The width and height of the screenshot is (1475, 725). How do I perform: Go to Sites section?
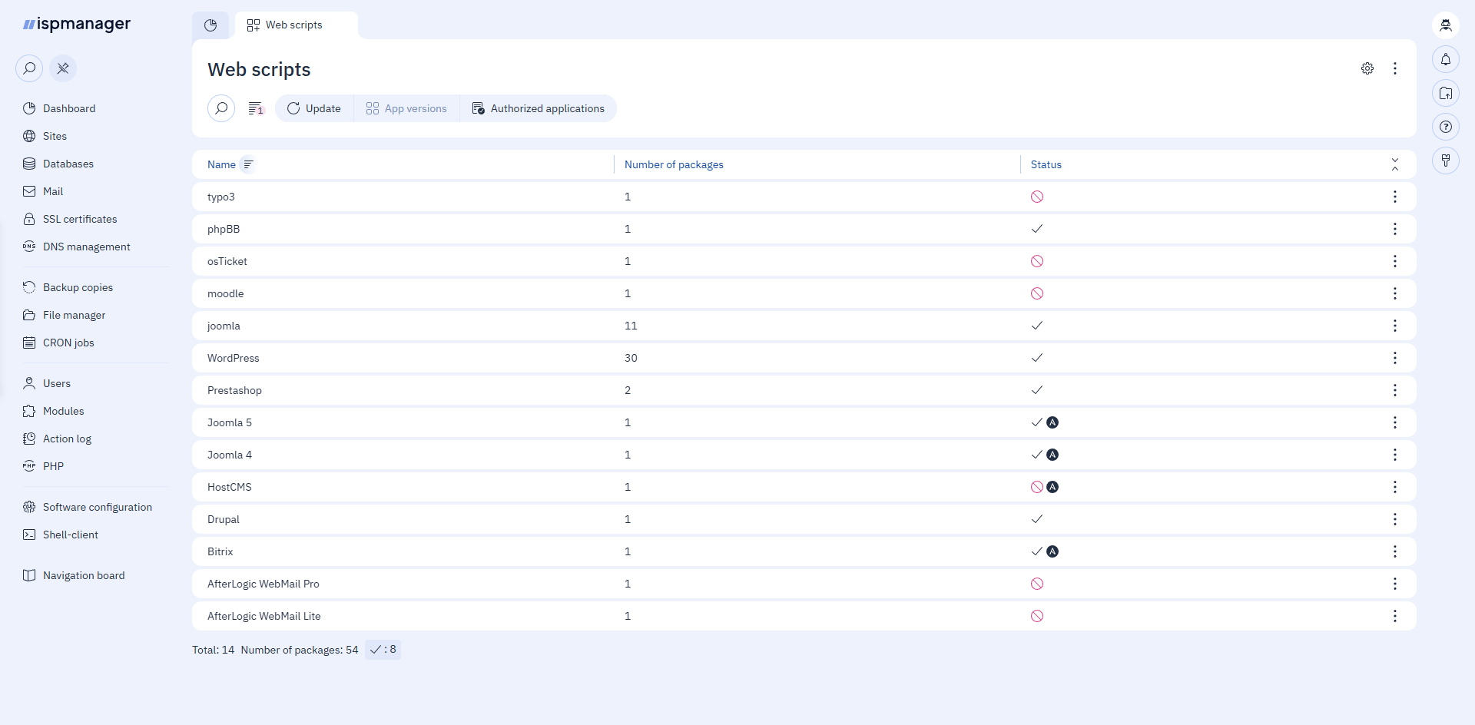(x=55, y=136)
